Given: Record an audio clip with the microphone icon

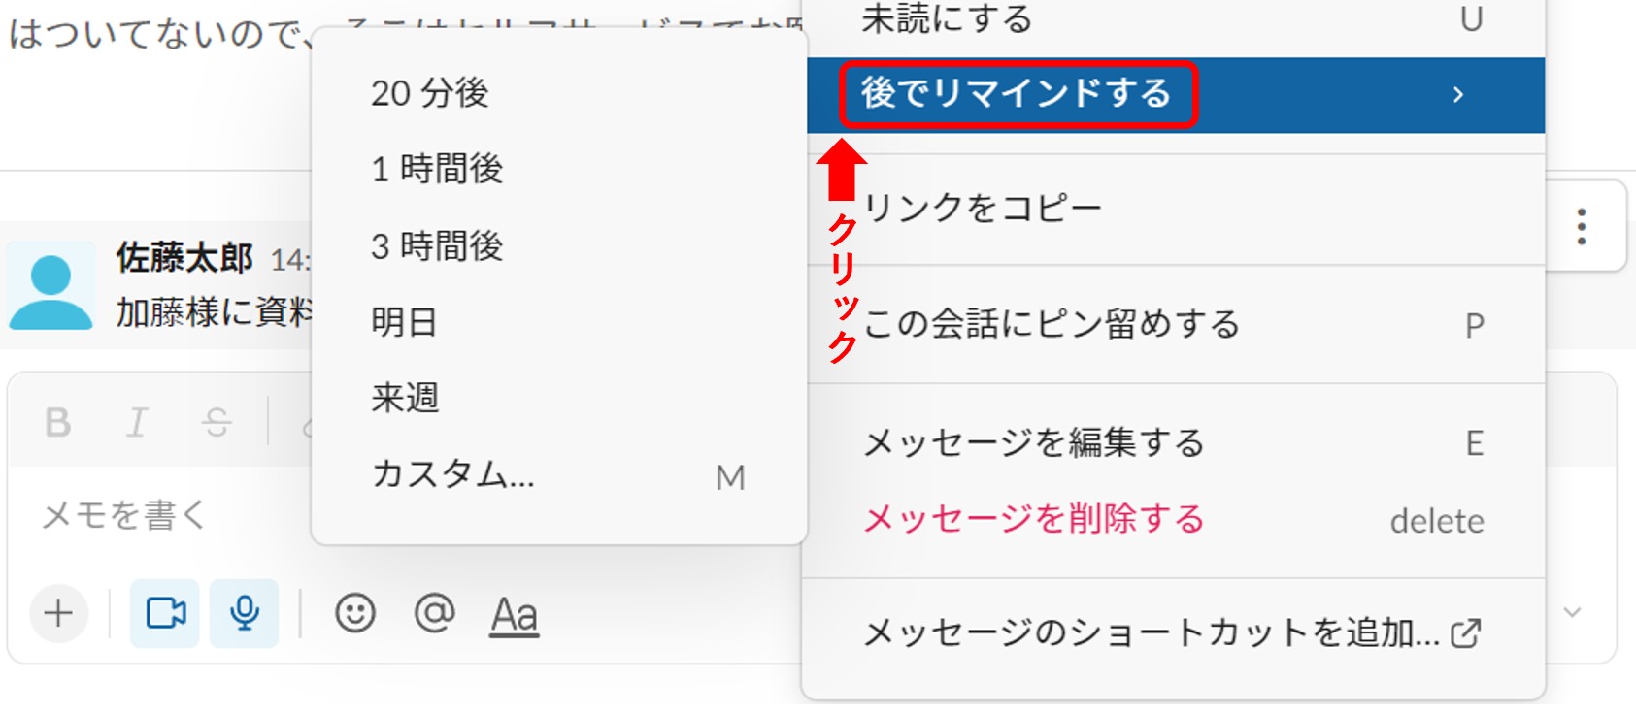Looking at the screenshot, I should click(x=244, y=613).
